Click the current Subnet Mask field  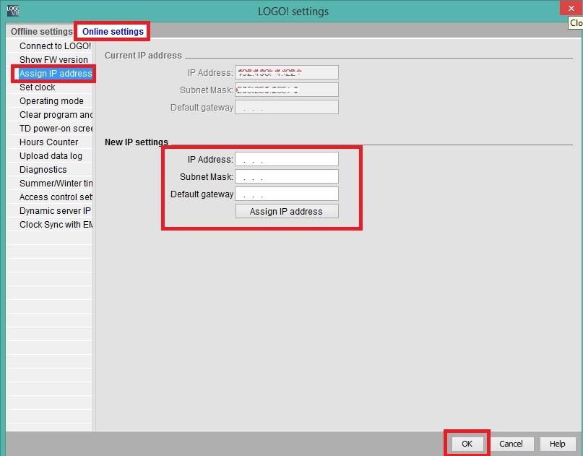287,90
